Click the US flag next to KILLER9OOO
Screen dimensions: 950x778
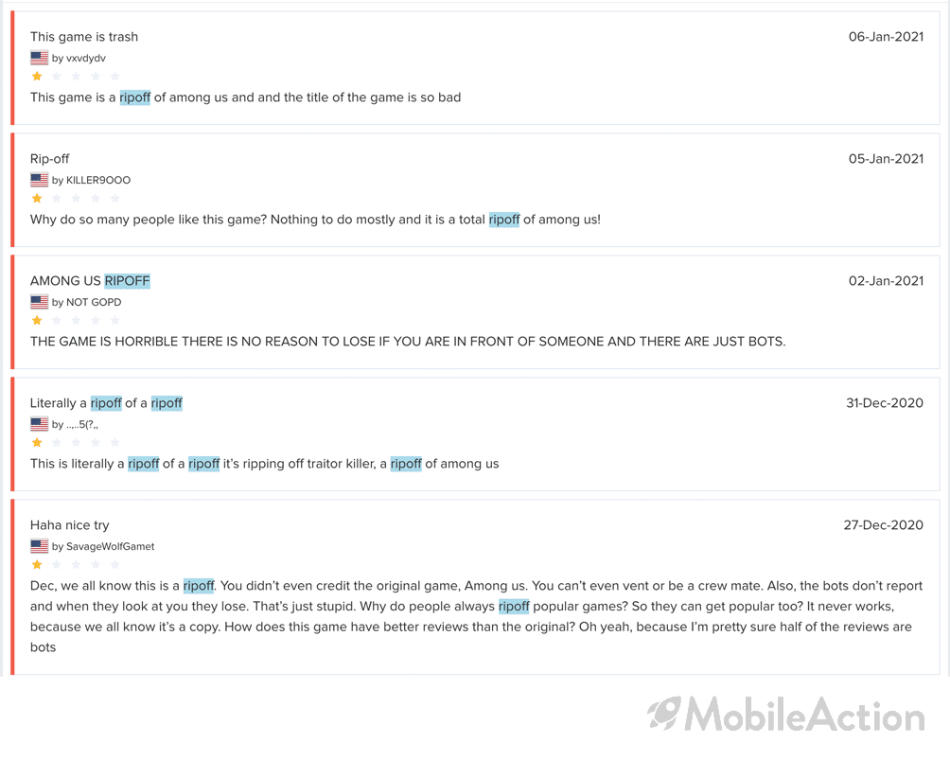(40, 180)
